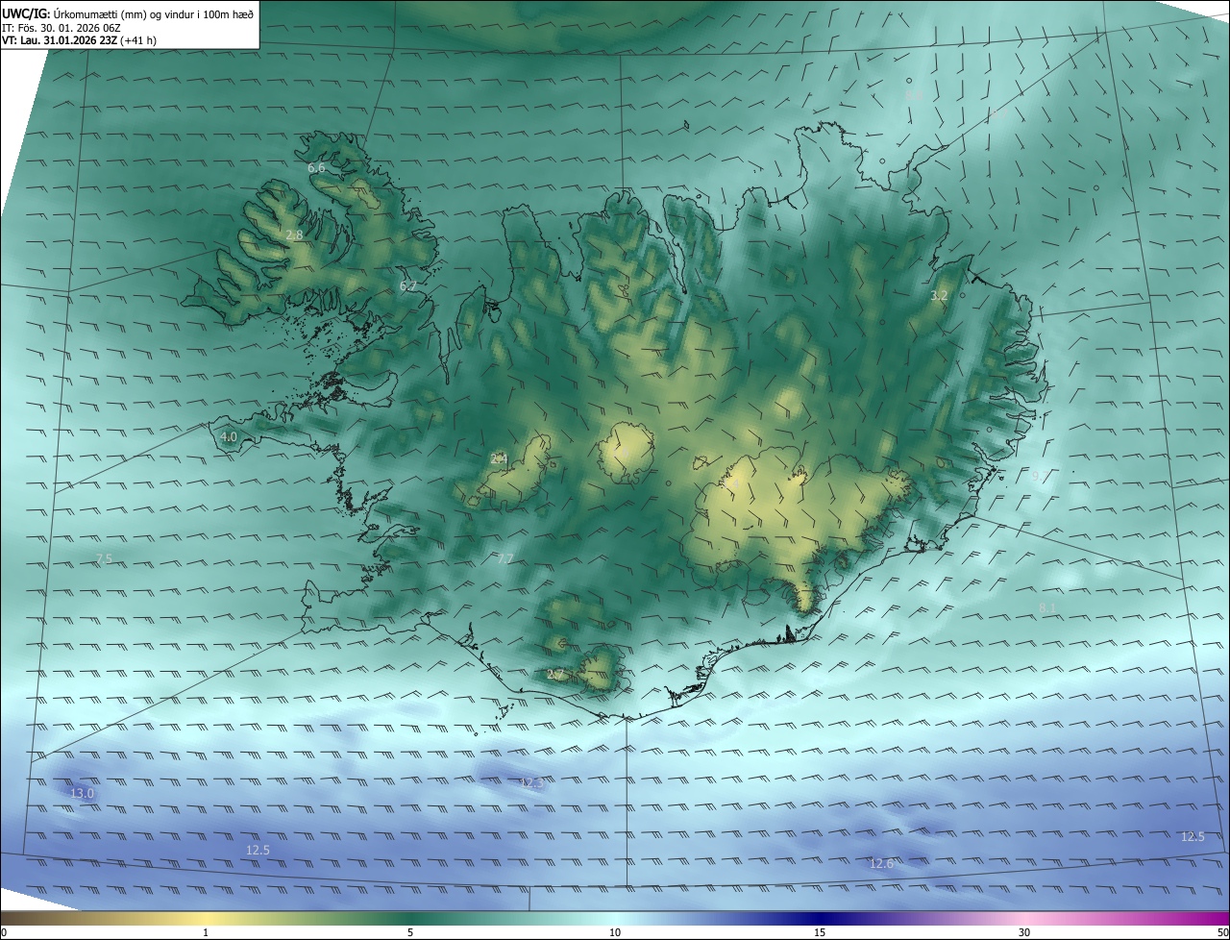This screenshot has width=1230, height=940.
Task: Click the 7.5 value over the sea
Action: (104, 558)
